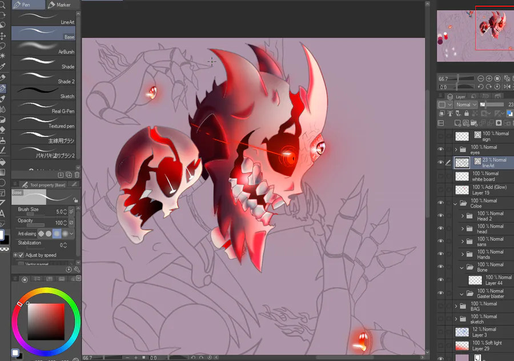Select the Real G-Pen brush

click(43, 107)
